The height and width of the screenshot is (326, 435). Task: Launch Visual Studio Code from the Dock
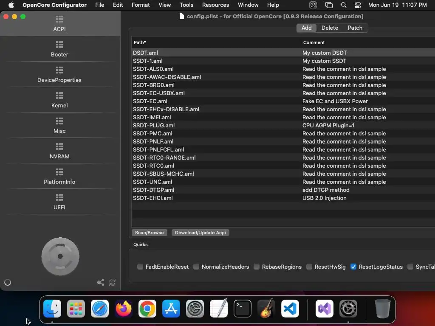(290, 309)
